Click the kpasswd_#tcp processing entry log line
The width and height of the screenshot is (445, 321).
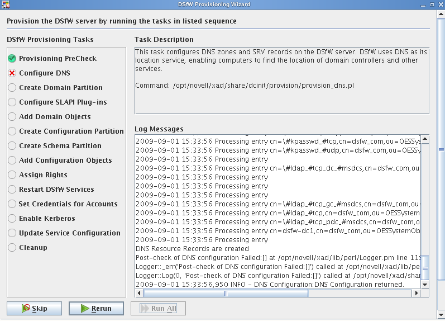pyautogui.click(x=278, y=141)
